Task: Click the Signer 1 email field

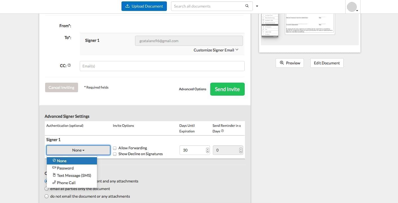Action: click(189, 41)
